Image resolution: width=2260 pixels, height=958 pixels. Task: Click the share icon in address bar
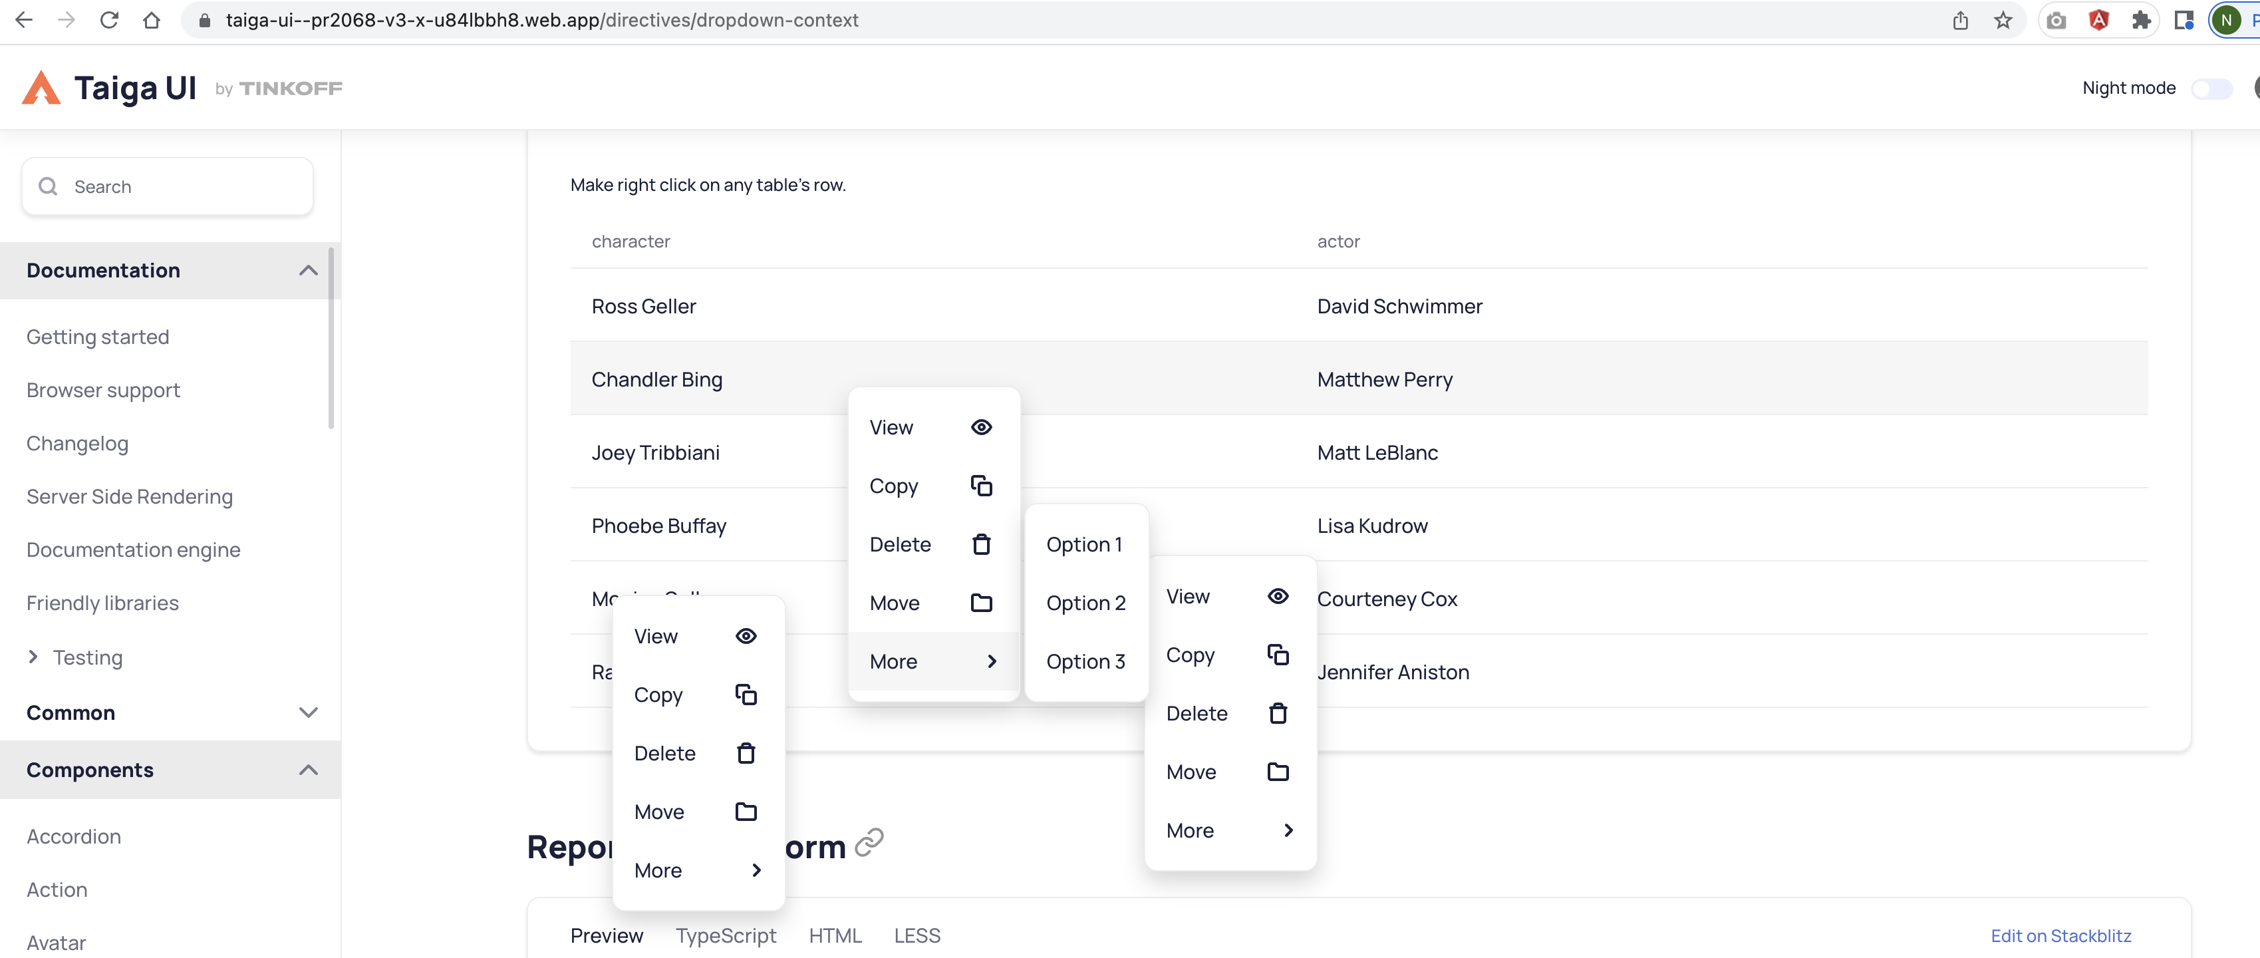click(1961, 20)
